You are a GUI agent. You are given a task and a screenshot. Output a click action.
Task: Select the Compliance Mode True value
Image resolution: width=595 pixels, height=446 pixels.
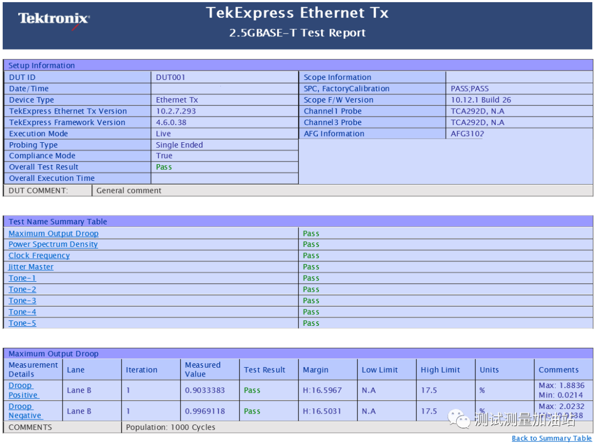pos(164,155)
